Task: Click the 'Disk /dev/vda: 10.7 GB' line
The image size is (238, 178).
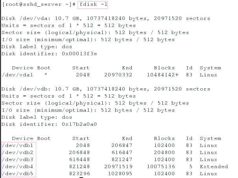Action: pyautogui.click(x=106, y=18)
